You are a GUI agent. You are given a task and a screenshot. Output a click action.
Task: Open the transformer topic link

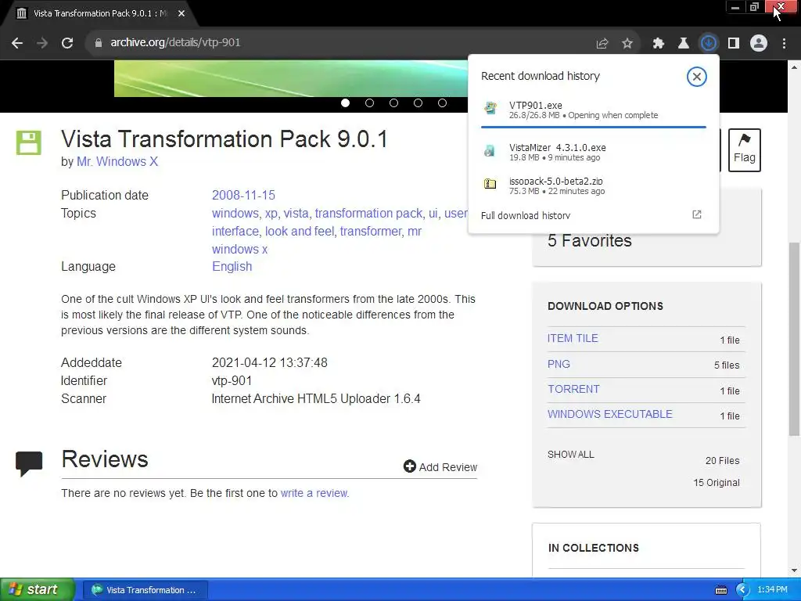(x=370, y=231)
